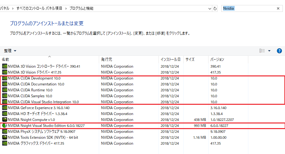The width and height of the screenshot is (285, 154).
Task: Expand chevron before プログラムと機能
Action: 66,8
